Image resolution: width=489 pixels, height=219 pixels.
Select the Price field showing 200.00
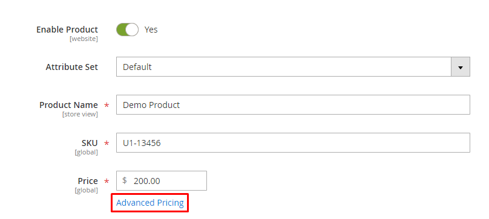(161, 181)
